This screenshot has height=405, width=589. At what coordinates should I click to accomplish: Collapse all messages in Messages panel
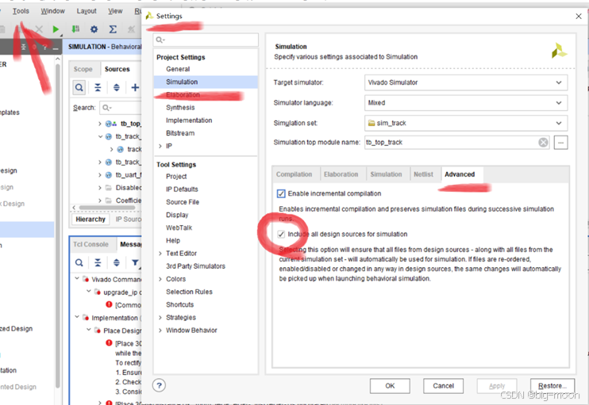(x=98, y=262)
